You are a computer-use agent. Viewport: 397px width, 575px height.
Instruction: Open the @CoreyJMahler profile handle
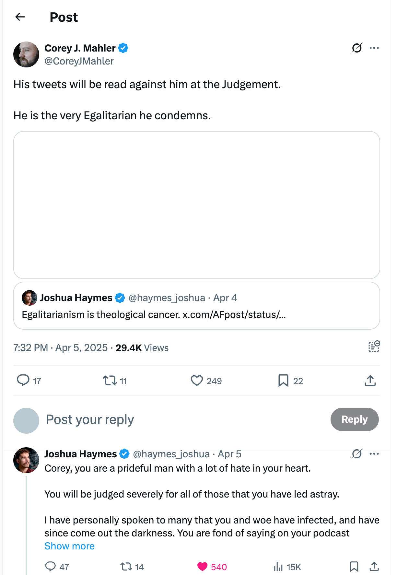click(x=79, y=61)
